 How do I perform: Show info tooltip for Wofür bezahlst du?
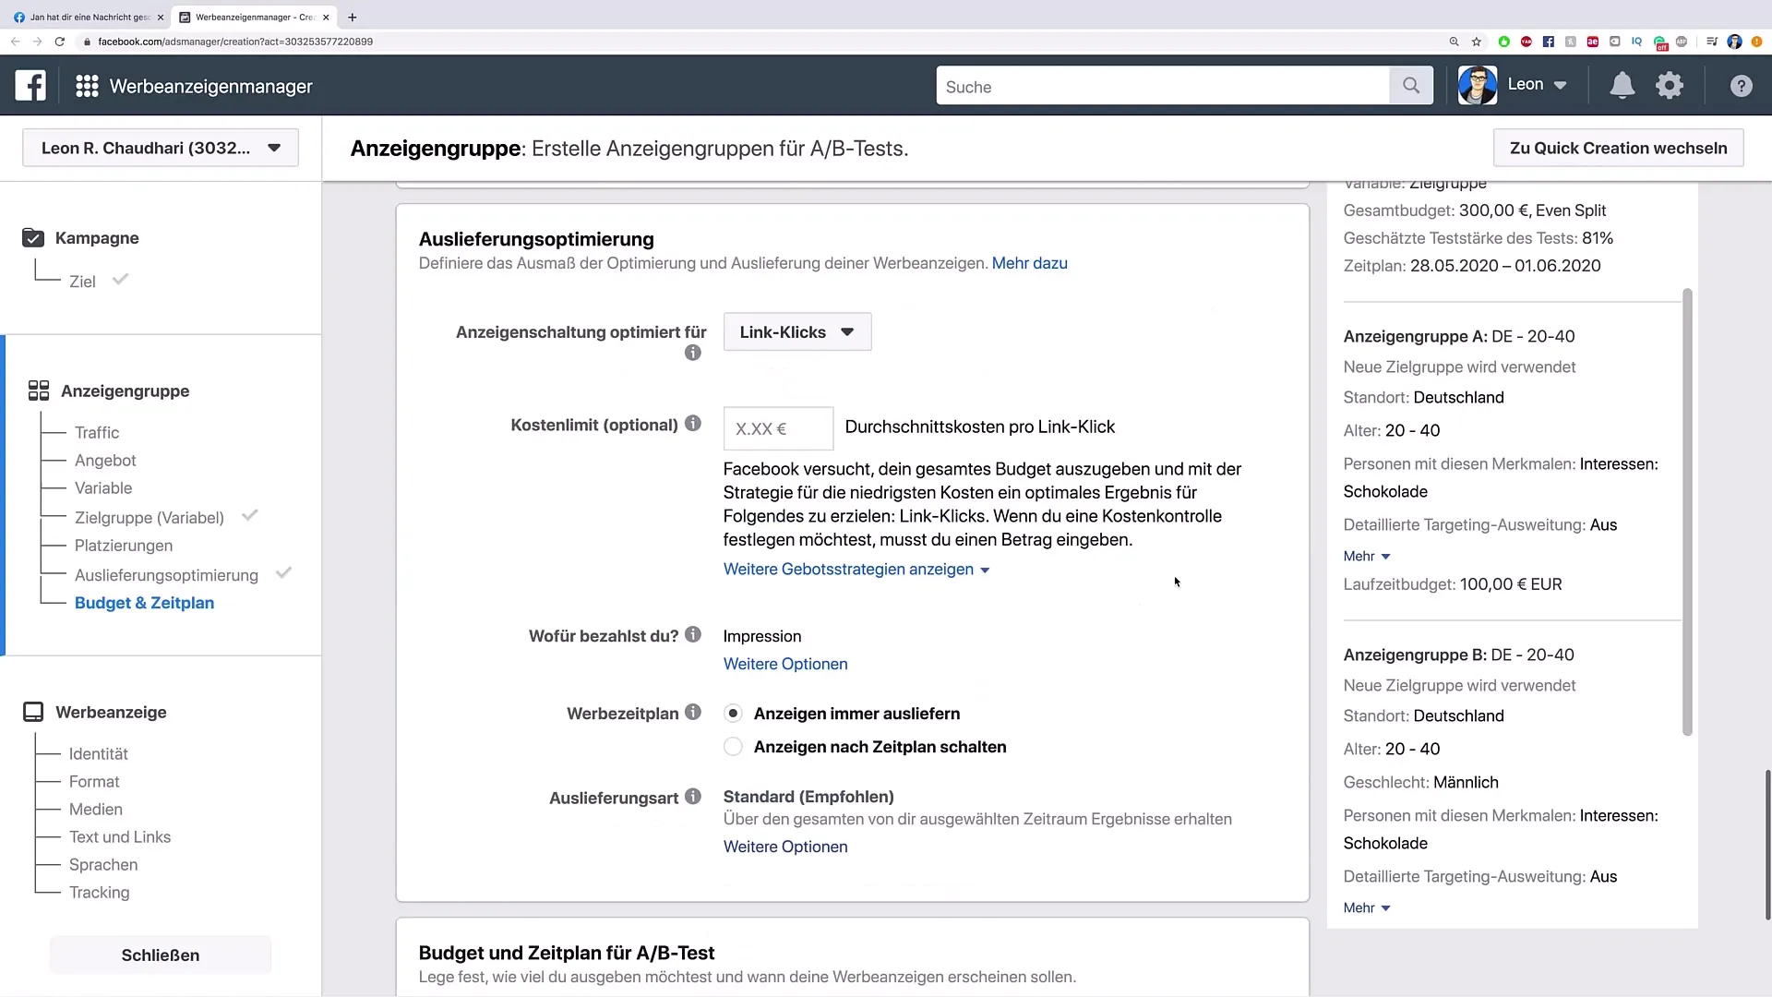pyautogui.click(x=693, y=634)
